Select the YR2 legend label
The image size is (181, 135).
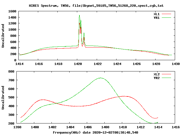156,78
